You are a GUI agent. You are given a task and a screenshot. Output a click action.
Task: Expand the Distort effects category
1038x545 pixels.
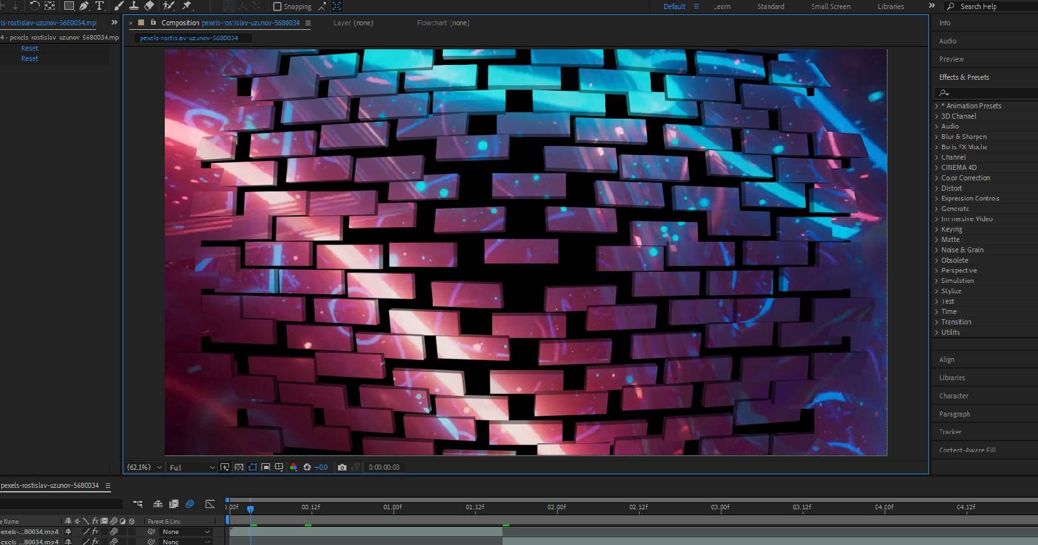point(951,188)
